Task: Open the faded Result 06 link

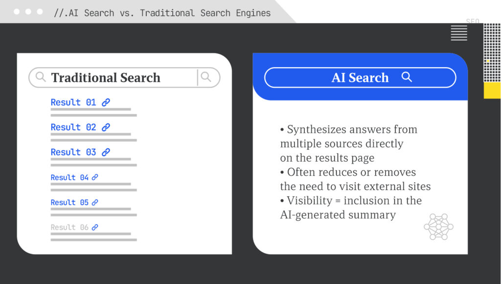Action: [x=69, y=227]
